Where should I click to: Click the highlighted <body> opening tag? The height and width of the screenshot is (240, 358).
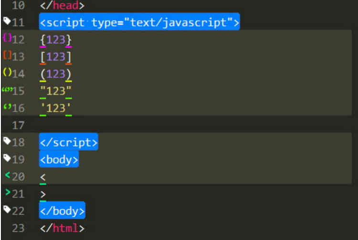(x=59, y=159)
